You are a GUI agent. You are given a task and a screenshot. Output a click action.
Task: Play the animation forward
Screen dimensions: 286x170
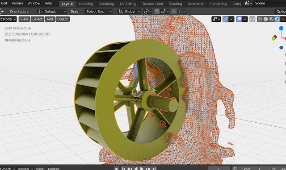tap(142, 169)
